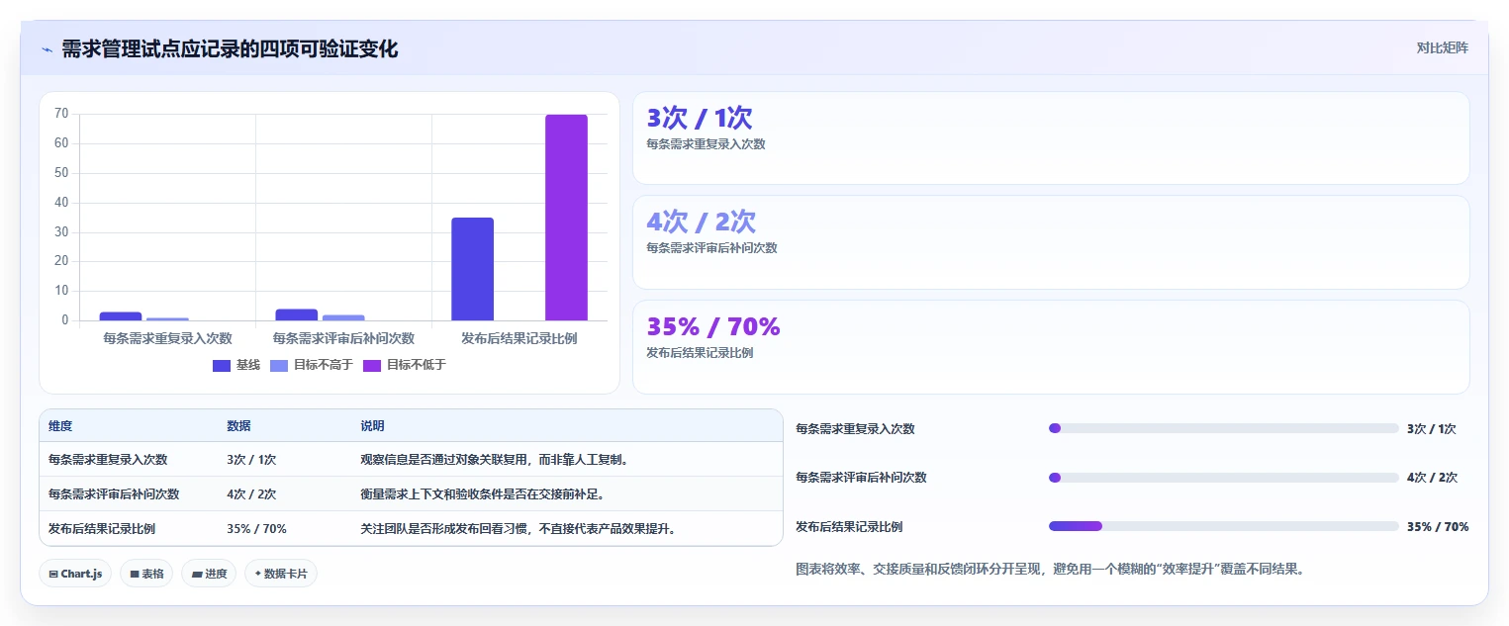Click the 40 tick on the chart y-axis
Screen dimensions: 1509x626
pyautogui.click(x=61, y=203)
